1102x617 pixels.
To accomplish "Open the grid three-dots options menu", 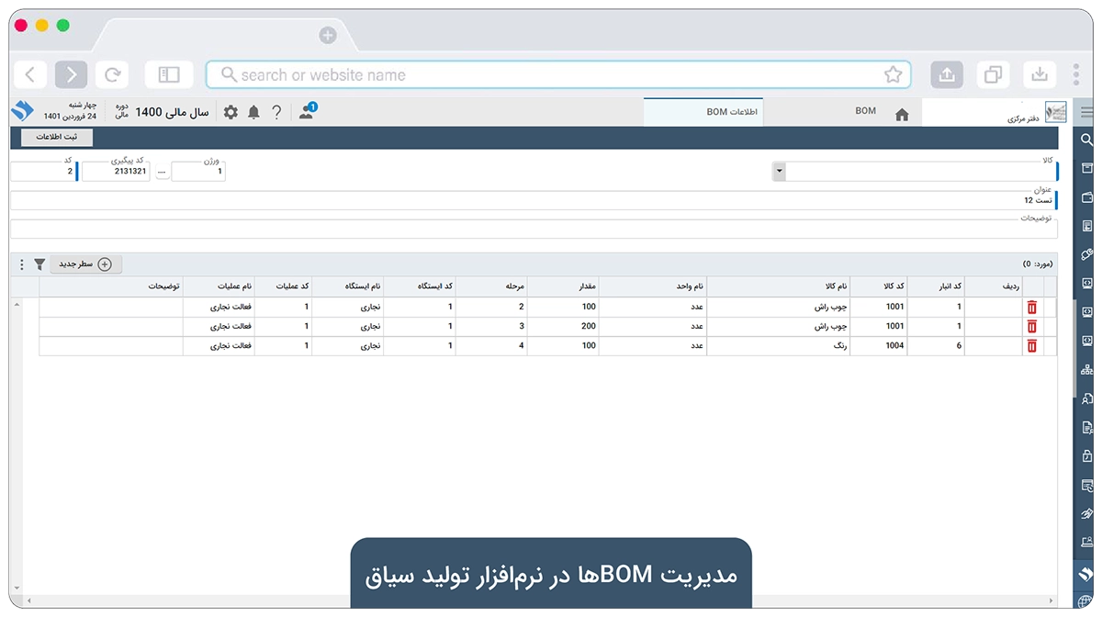I will click(x=22, y=264).
